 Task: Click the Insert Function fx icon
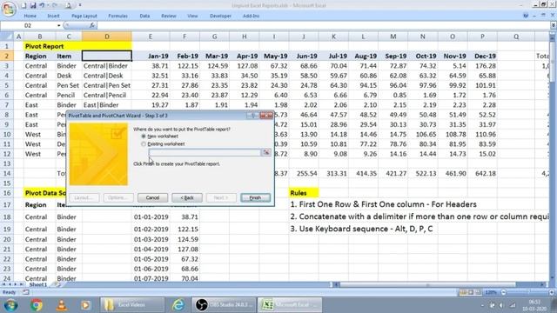[x=92, y=25]
